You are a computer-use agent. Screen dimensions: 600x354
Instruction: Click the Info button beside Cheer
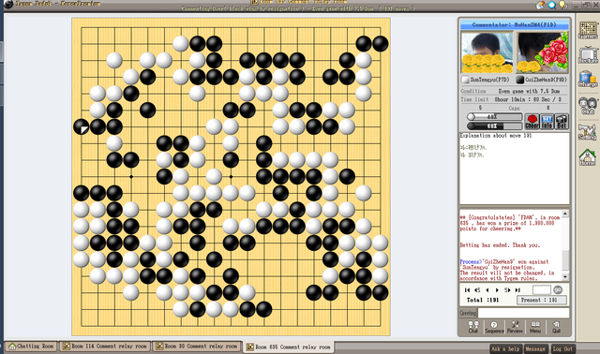pos(547,122)
